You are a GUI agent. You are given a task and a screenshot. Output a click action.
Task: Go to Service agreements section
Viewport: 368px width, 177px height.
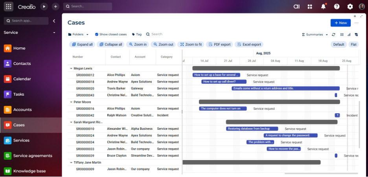click(32, 156)
